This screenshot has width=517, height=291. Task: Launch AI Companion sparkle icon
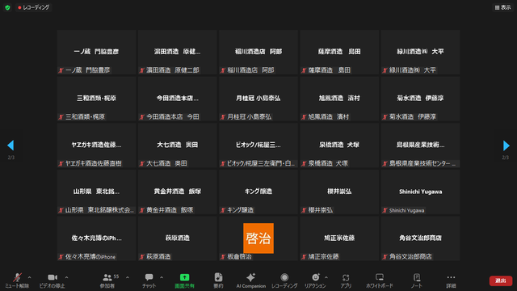coord(250,277)
